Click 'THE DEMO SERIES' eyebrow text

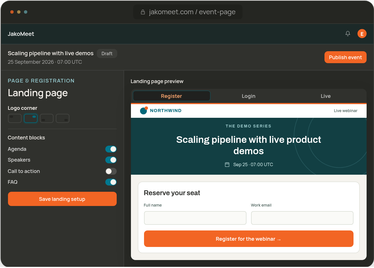[248, 126]
